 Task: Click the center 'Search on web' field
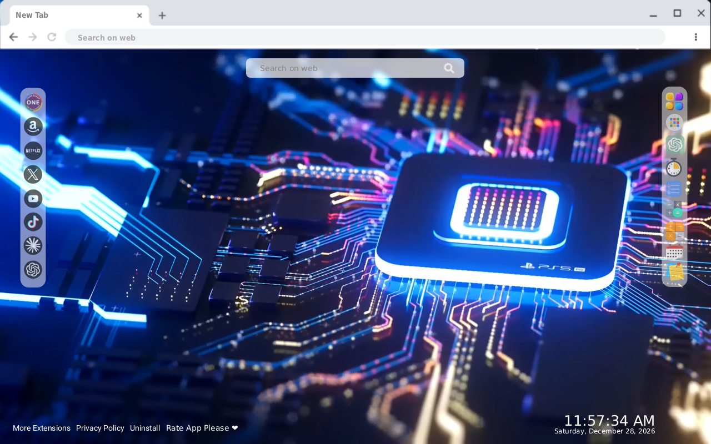[355, 68]
